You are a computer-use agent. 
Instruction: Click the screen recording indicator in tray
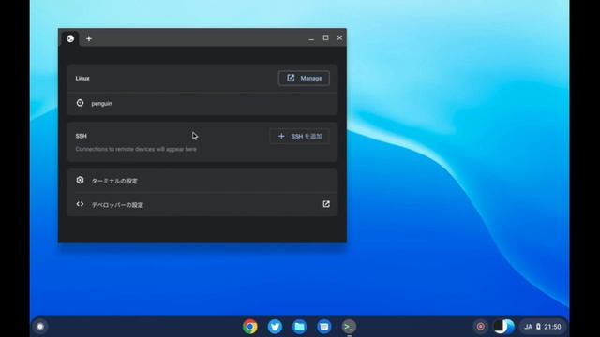[481, 327]
